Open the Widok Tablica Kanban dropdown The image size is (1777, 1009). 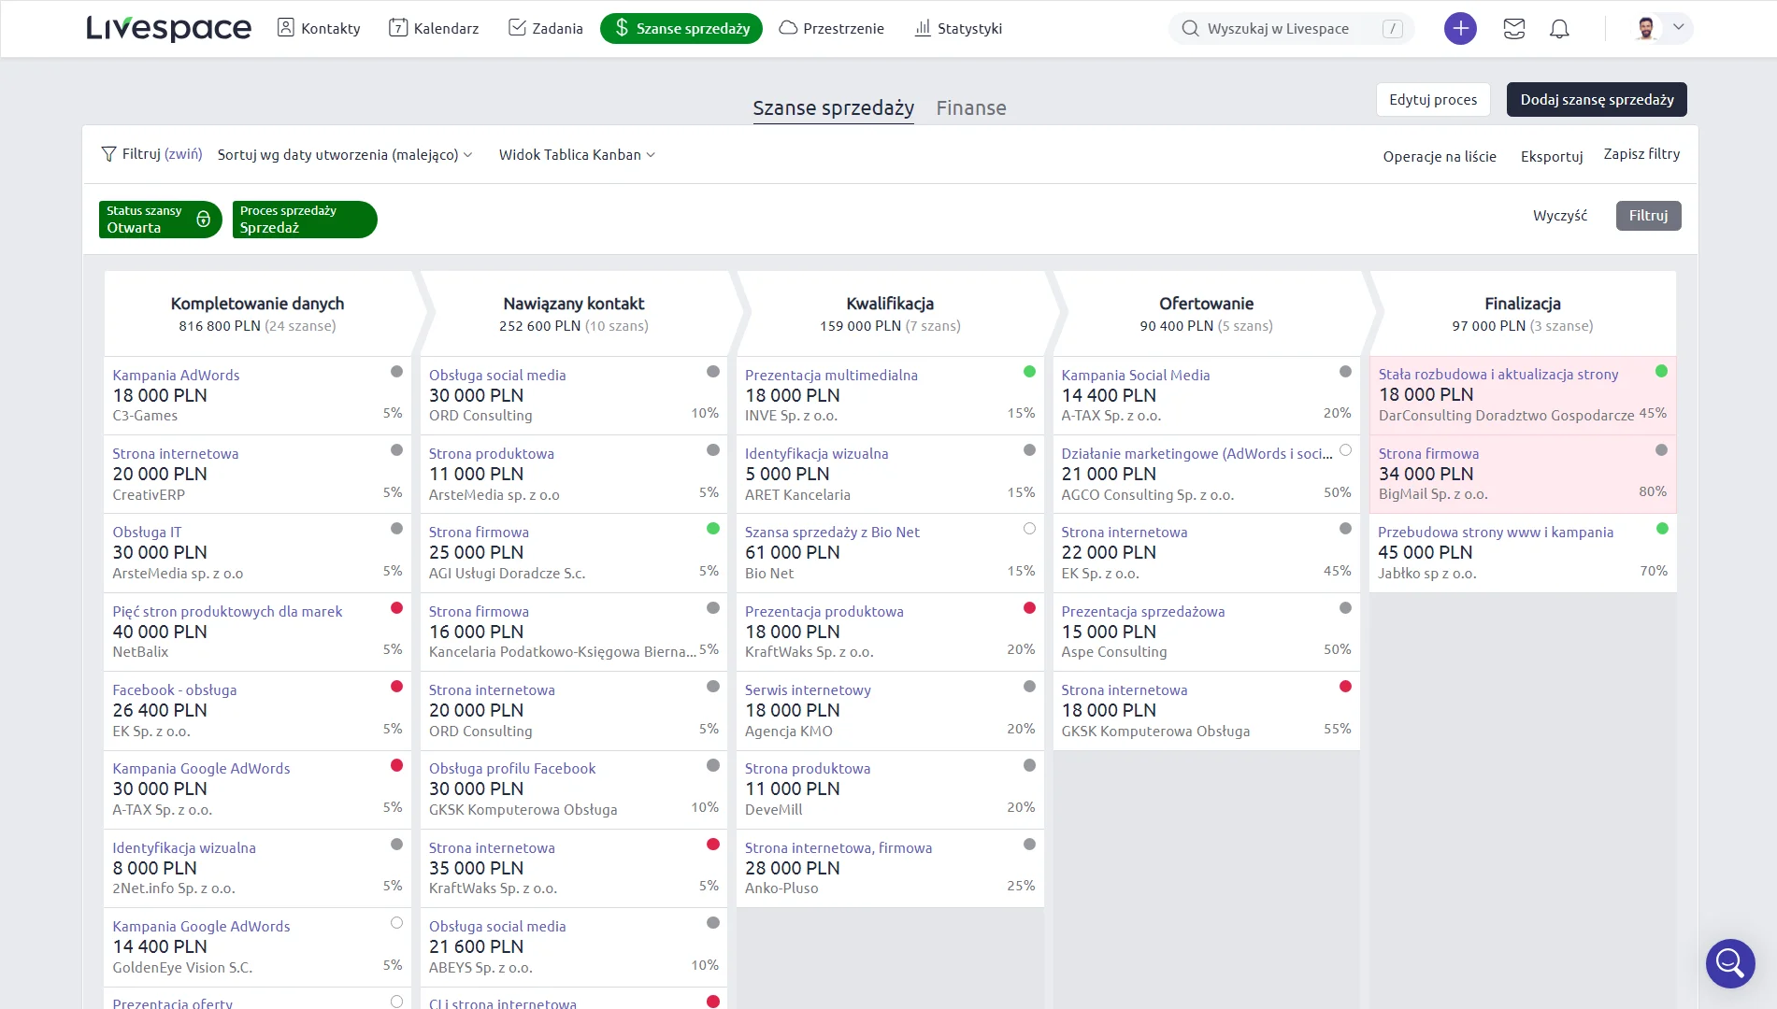pyautogui.click(x=576, y=155)
